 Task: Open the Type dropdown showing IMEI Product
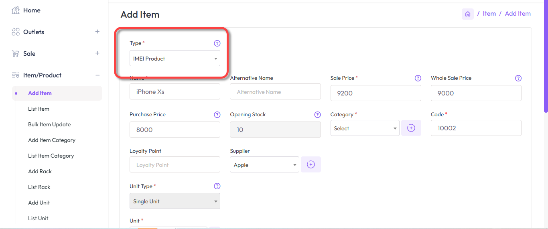click(x=175, y=59)
